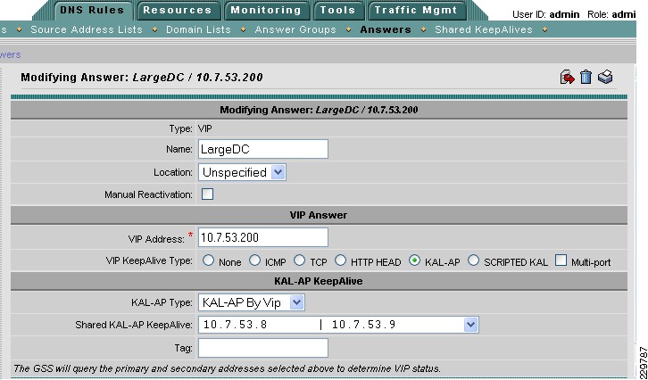The height and width of the screenshot is (380, 648).
Task: Focus the Tag text field
Action: coord(263,348)
